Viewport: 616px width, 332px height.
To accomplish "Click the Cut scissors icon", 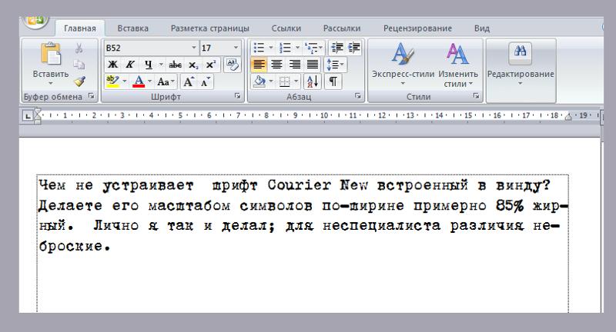I will click(x=79, y=48).
